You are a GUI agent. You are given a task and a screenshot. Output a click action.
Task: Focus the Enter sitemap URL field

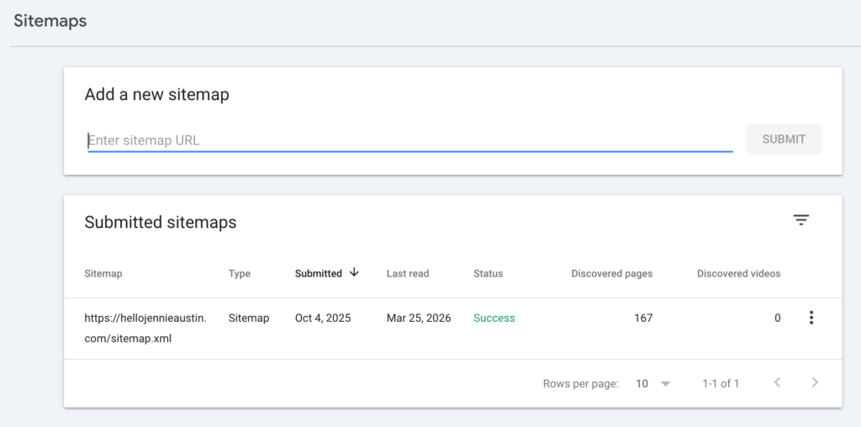409,140
